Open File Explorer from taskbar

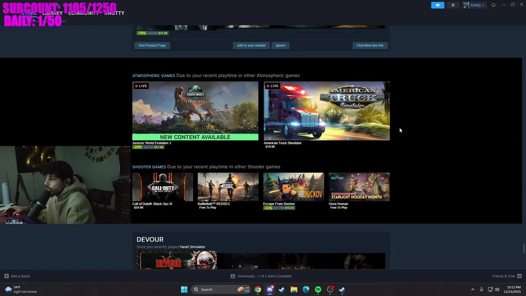pos(294,289)
